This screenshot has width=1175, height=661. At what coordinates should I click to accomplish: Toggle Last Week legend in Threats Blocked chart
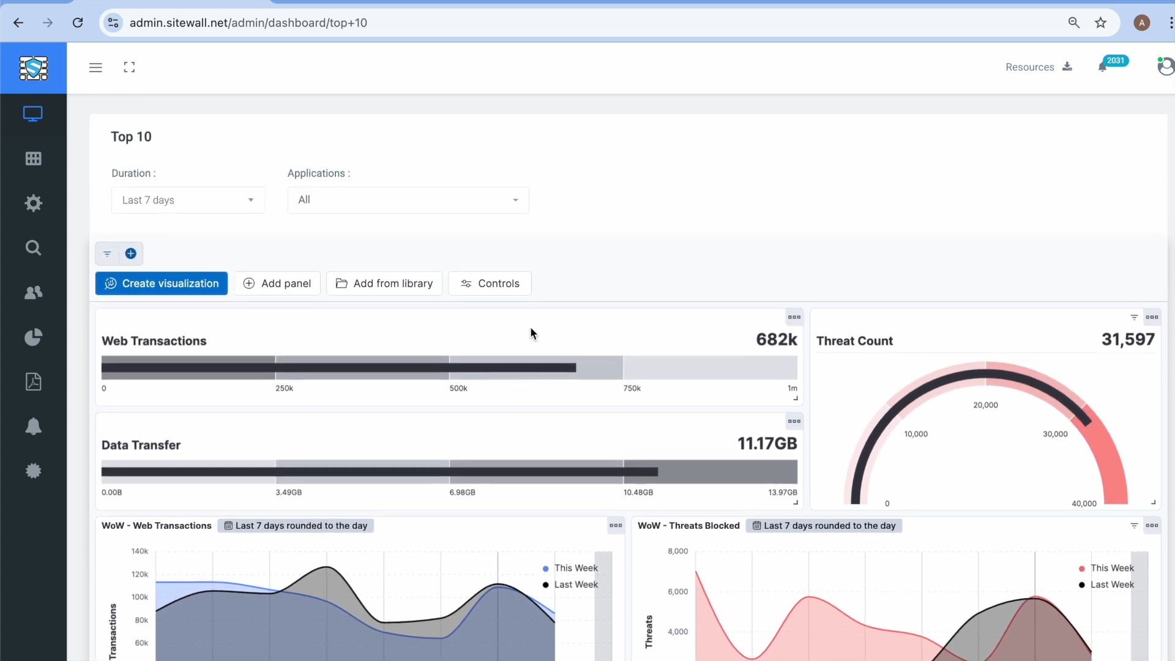point(1106,584)
